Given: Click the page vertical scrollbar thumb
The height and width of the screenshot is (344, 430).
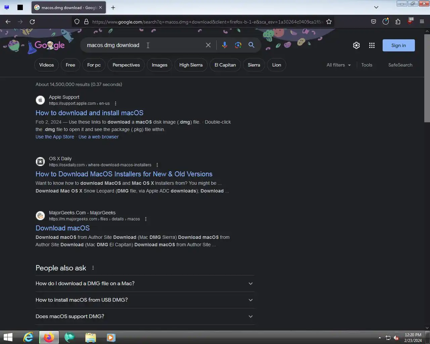Looking at the screenshot, I should tap(427, 78).
